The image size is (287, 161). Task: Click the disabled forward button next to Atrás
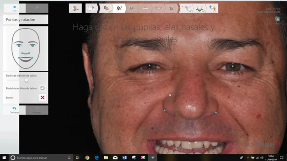click(37, 8)
